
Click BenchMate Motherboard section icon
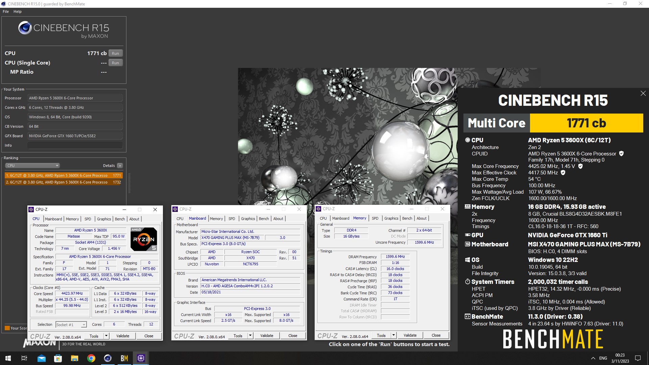coord(467,244)
